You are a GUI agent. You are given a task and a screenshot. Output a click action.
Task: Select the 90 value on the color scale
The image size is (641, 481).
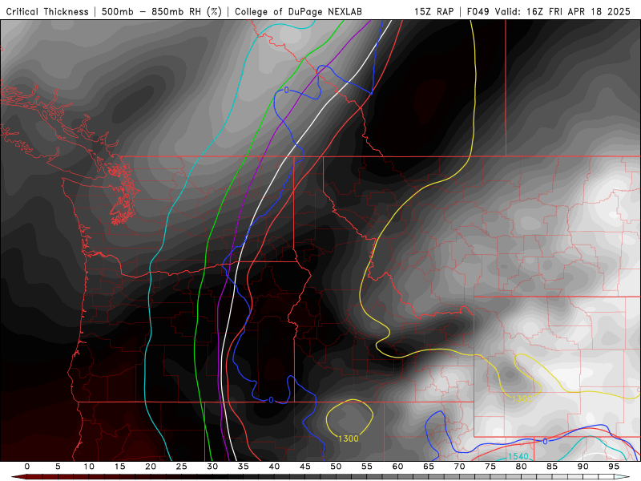click(x=583, y=467)
